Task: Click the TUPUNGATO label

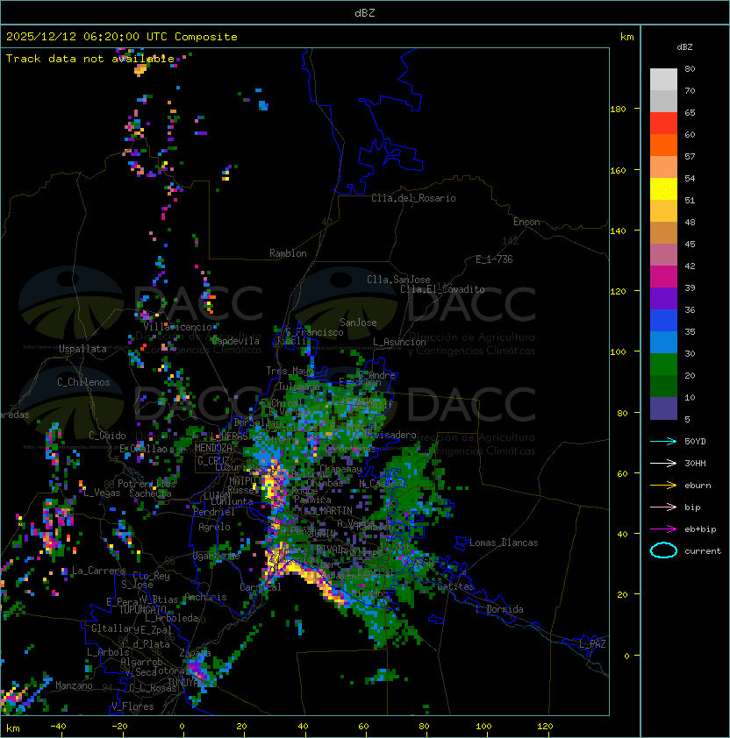Action: 143,610
